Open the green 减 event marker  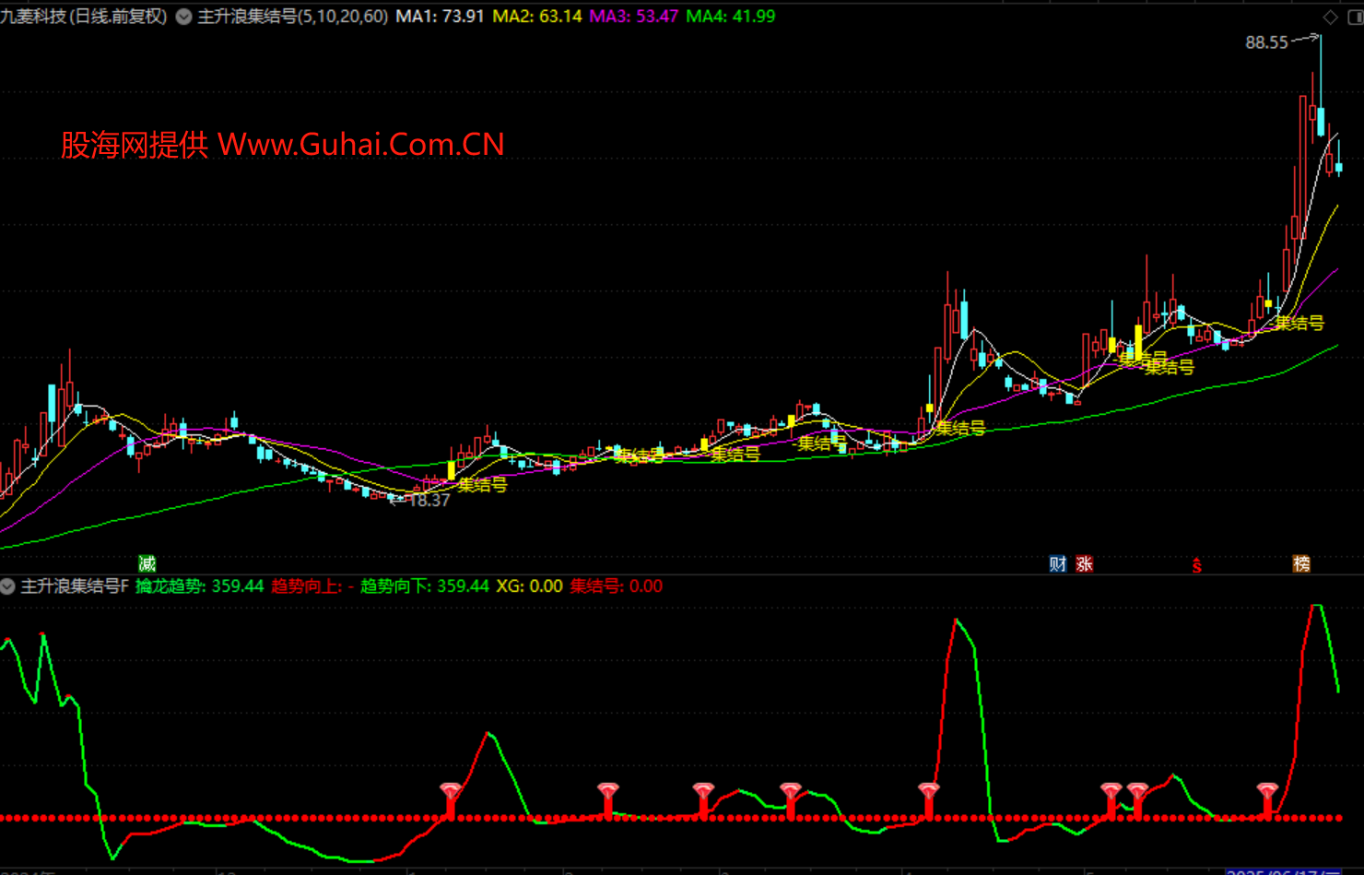click(x=147, y=563)
